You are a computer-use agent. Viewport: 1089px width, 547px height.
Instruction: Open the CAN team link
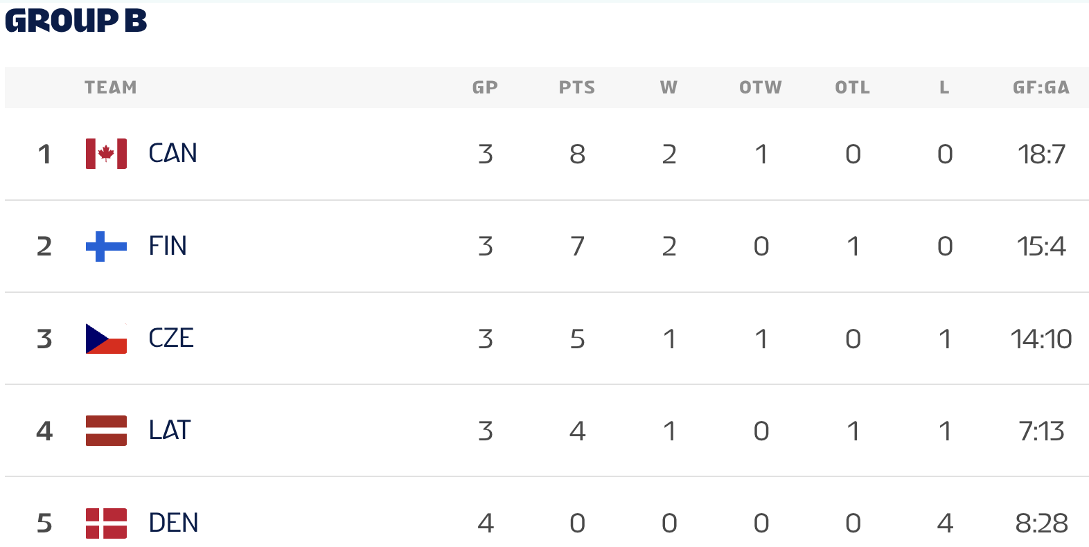tap(172, 154)
